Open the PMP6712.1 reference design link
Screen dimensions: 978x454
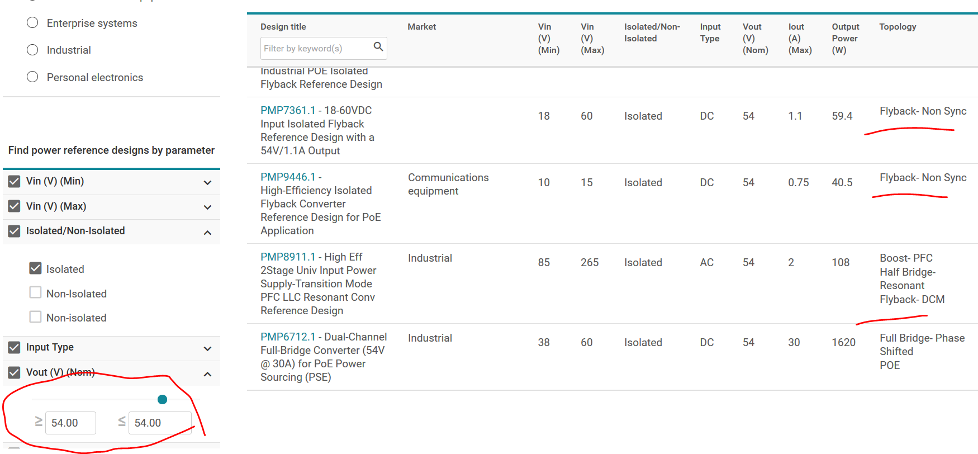tap(288, 337)
